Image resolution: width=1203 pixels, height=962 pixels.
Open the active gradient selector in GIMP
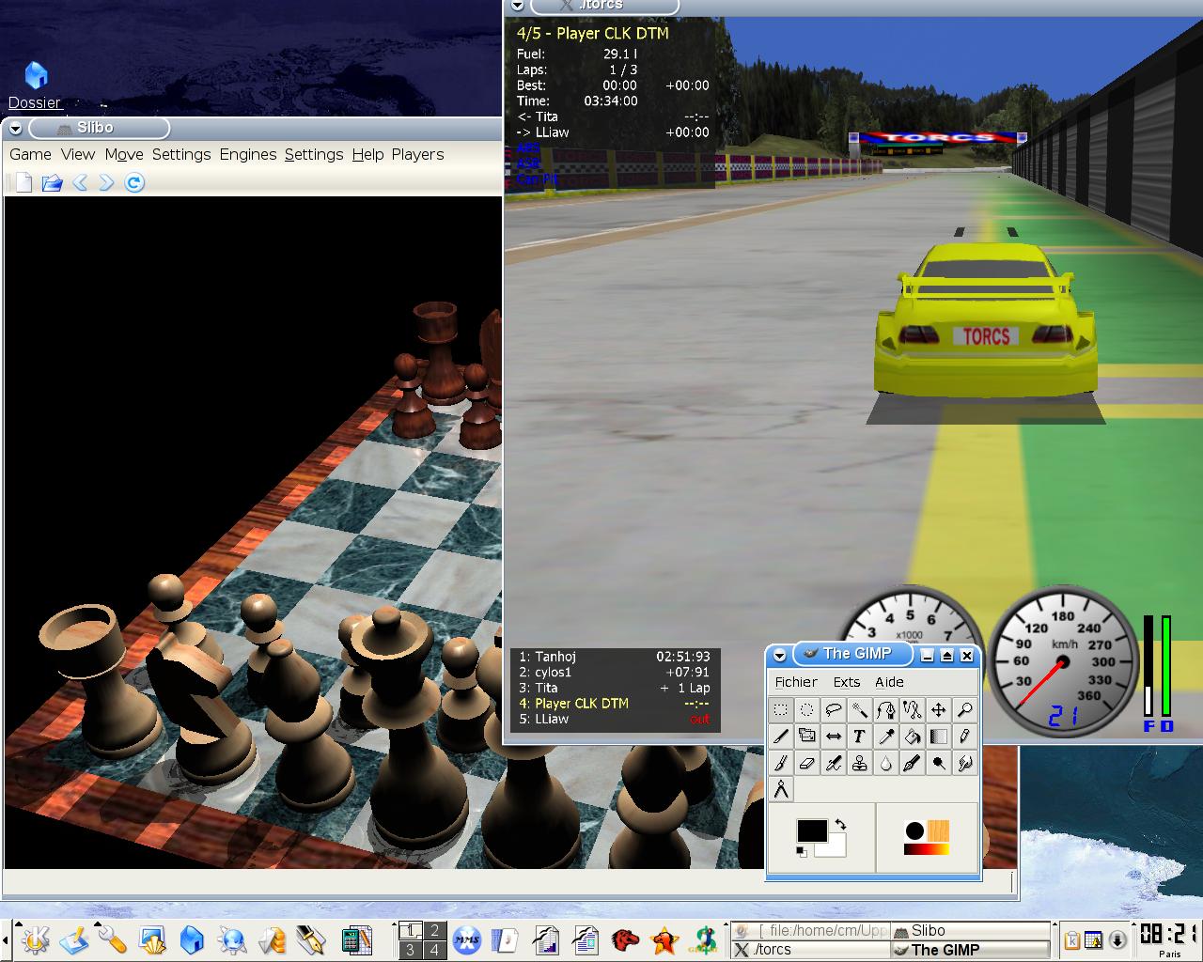pyautogui.click(x=927, y=849)
